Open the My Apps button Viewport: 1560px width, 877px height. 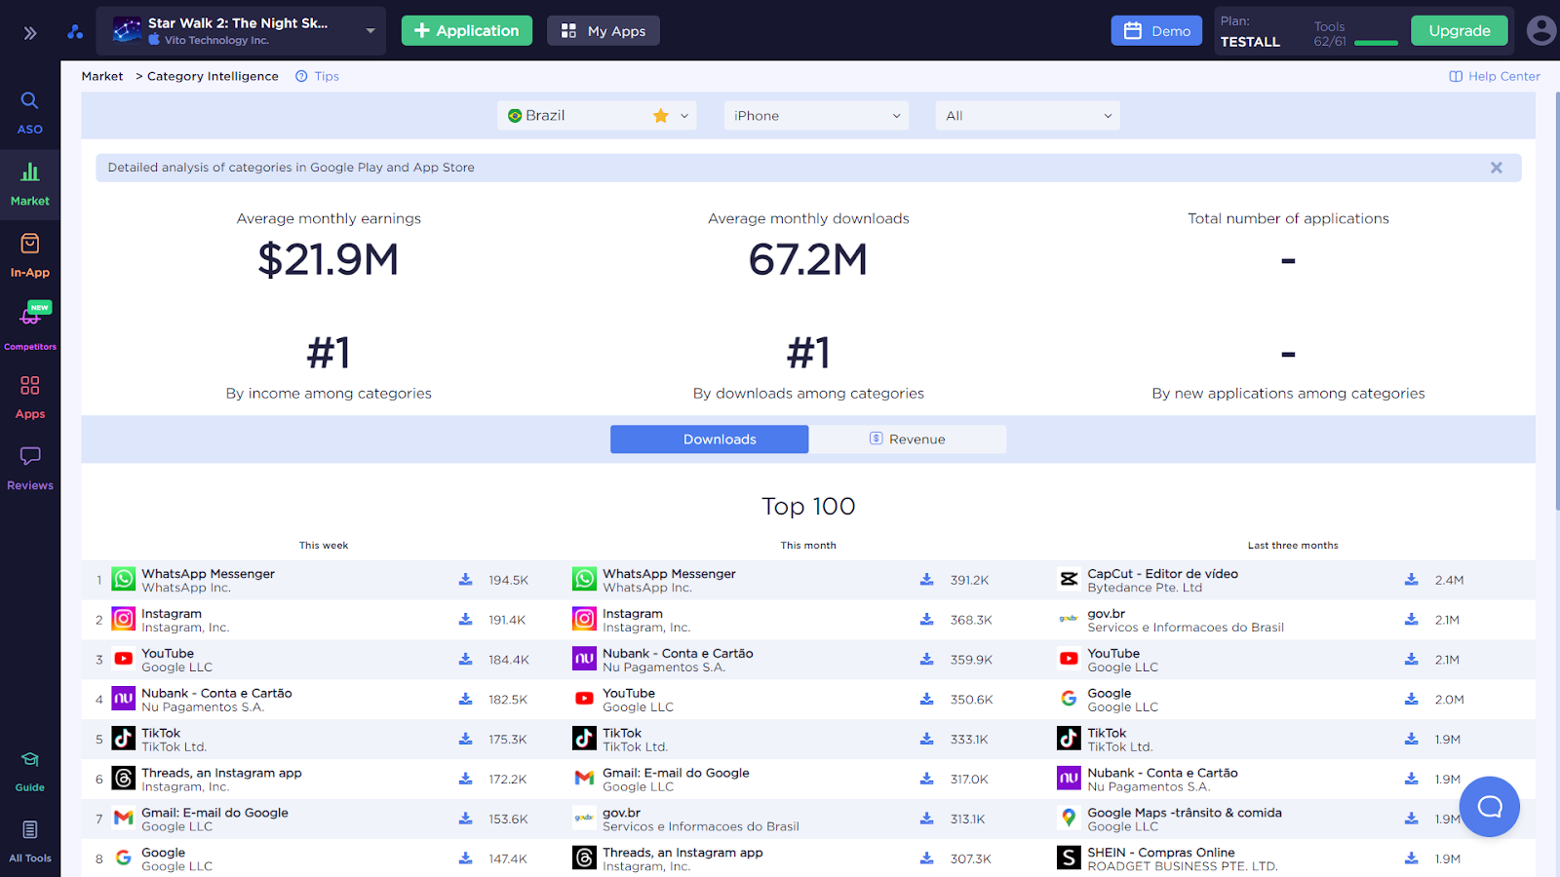tap(604, 31)
